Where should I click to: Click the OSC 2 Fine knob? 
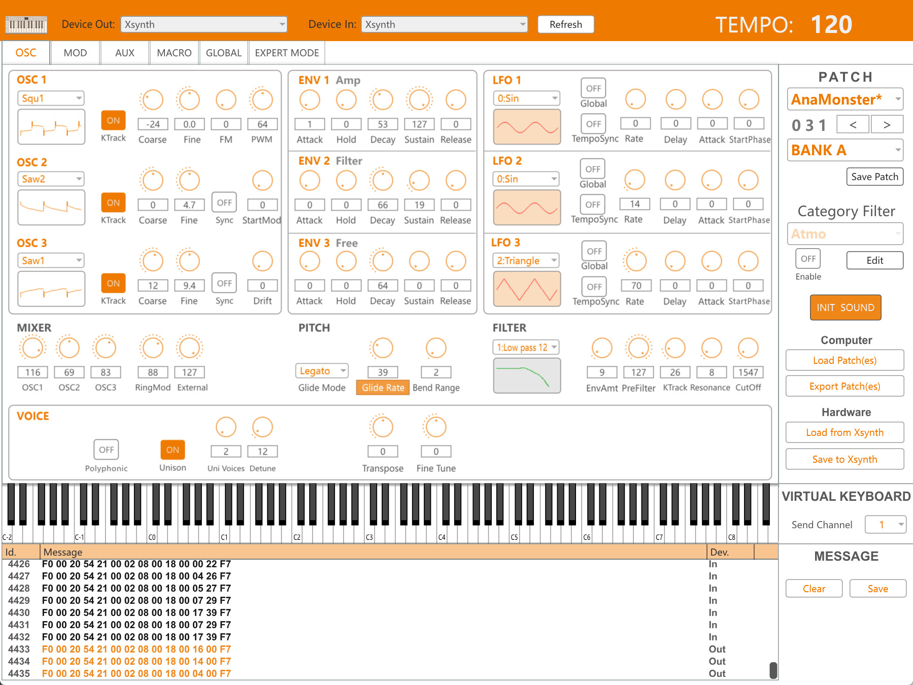click(189, 180)
